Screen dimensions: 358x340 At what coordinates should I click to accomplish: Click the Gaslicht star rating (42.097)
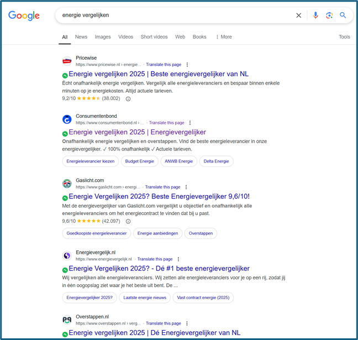click(x=91, y=221)
